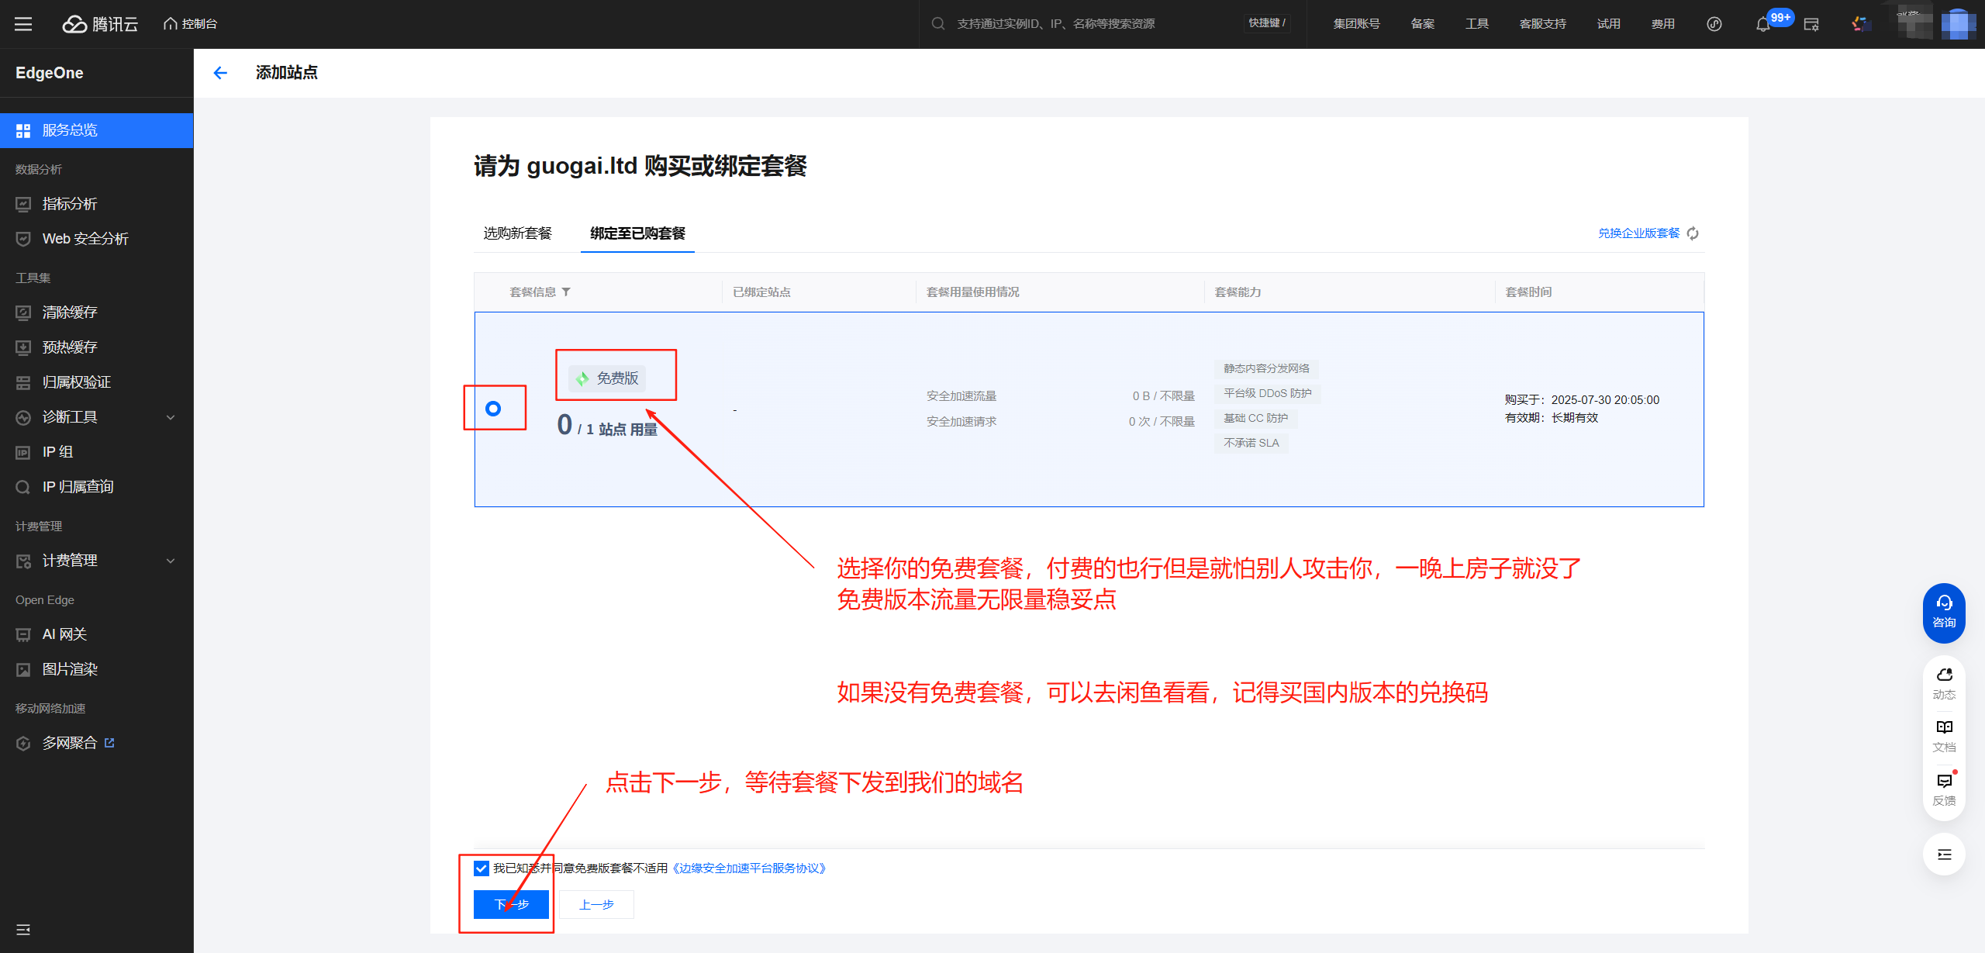
Task: Open the 咨询 headset support button
Action: 1943,612
